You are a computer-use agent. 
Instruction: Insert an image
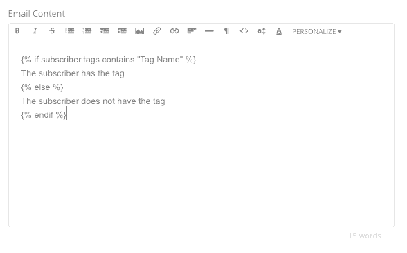[139, 31]
